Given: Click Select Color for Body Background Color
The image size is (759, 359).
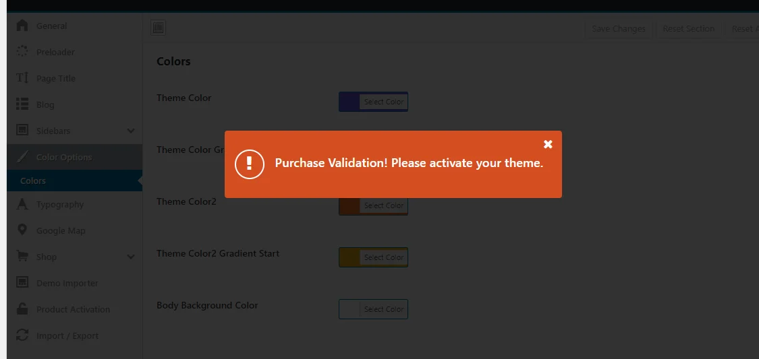Looking at the screenshot, I should 383,309.
